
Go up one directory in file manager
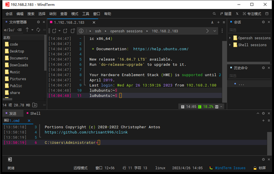(27, 30)
